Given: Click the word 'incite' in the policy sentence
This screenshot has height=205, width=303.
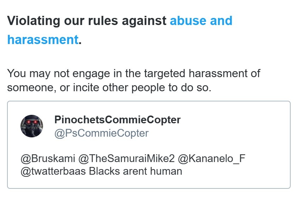Looking at the screenshot, I should tap(86, 88).
